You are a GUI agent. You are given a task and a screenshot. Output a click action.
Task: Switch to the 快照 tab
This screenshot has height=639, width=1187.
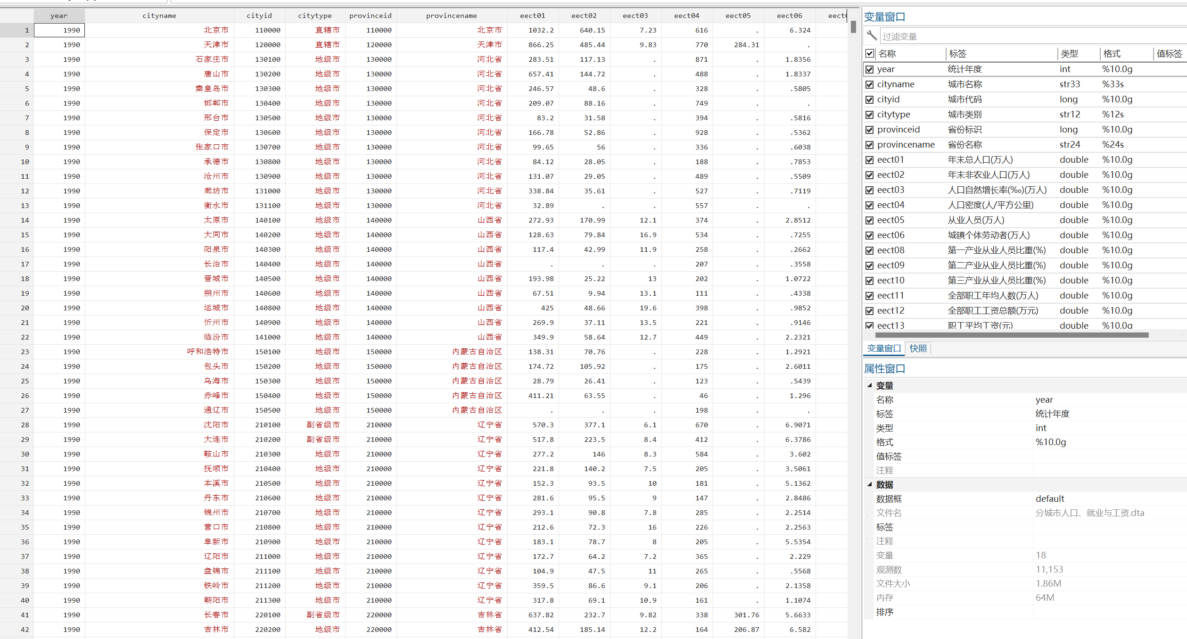click(x=918, y=349)
